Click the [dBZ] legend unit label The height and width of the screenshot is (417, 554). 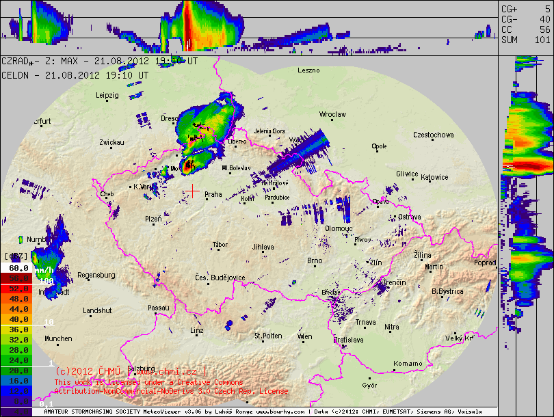16,256
